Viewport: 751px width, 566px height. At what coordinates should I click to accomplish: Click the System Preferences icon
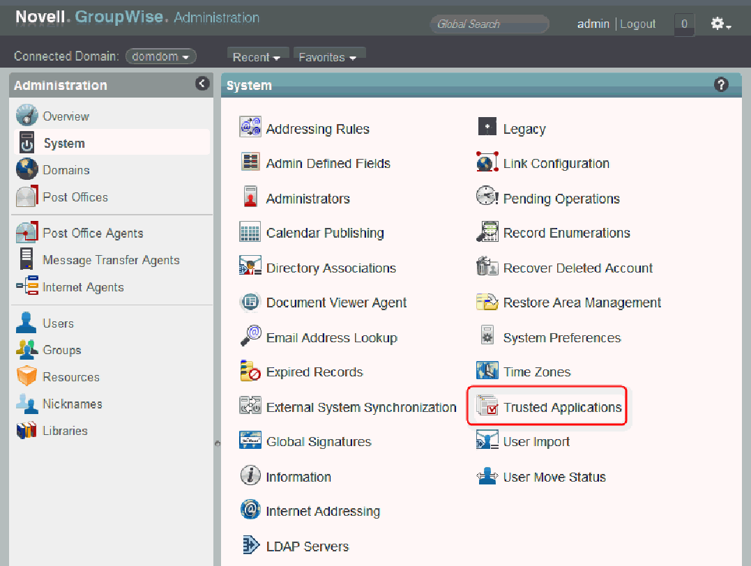coord(487,335)
